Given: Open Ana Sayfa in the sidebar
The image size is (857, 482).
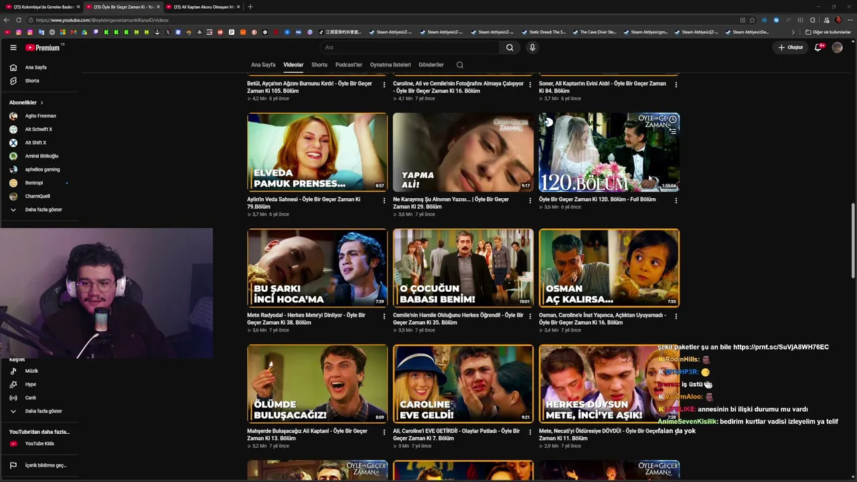Looking at the screenshot, I should 35,67.
